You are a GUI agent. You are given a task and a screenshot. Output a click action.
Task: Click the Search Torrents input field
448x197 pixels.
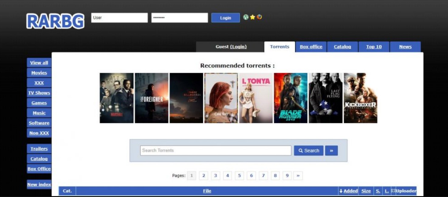point(216,150)
